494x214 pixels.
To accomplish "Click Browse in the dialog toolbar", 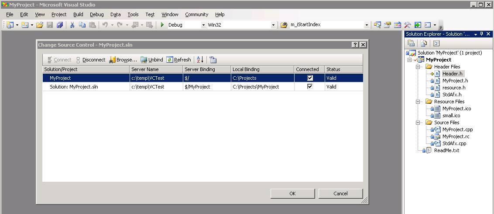I will (123, 60).
